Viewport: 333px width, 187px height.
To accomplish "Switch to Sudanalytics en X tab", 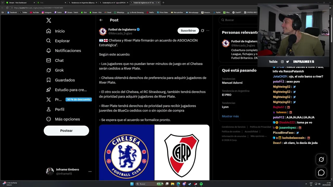I will 114,3.
